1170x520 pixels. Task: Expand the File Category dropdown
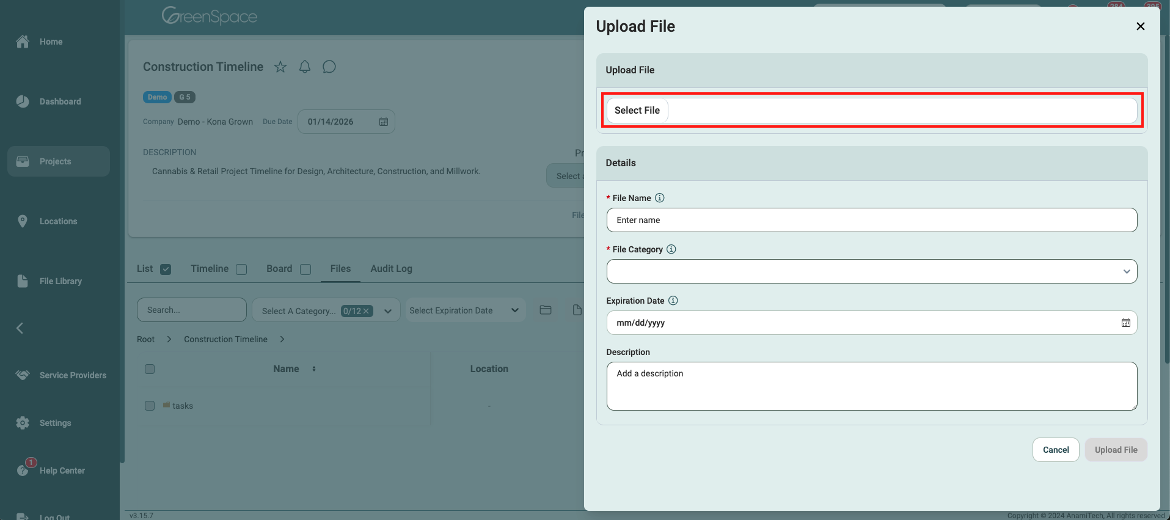871,271
